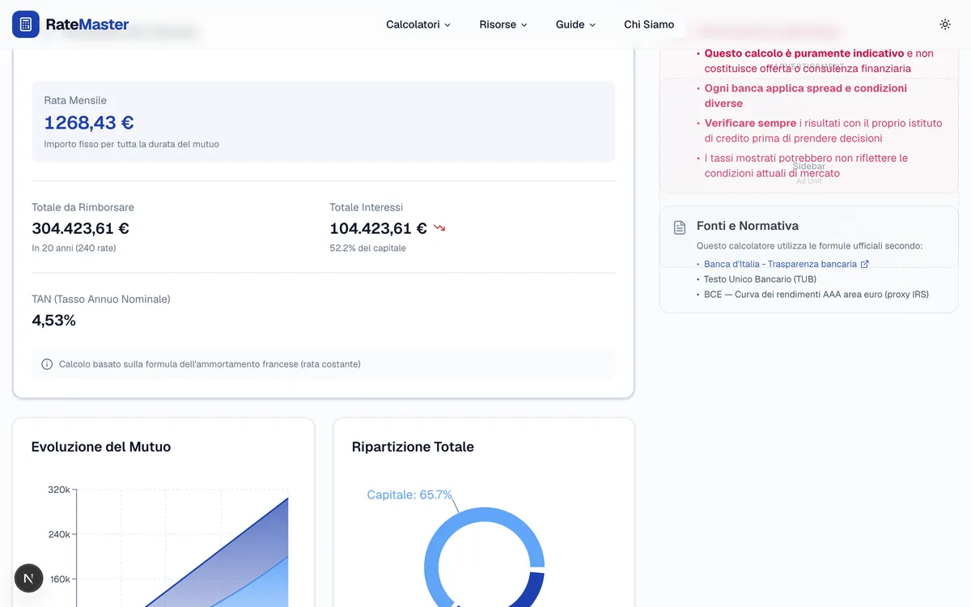
Task: Go to the Chi Siamo page
Action: (649, 24)
